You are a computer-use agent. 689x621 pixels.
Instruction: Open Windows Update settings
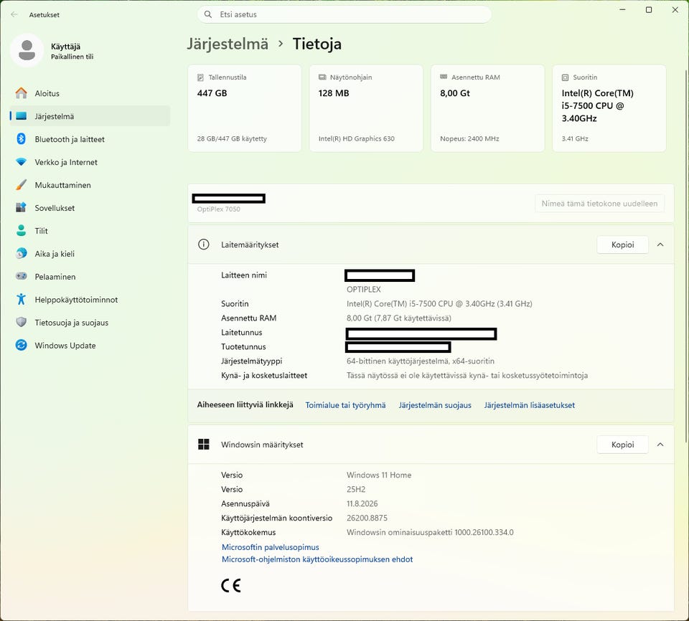[x=90, y=345]
